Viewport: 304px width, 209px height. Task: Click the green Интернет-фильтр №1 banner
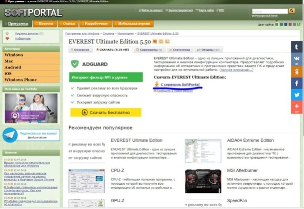pyautogui.click(x=106, y=77)
